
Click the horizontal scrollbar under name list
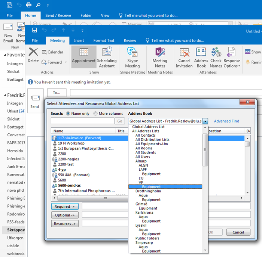[x=93, y=198]
